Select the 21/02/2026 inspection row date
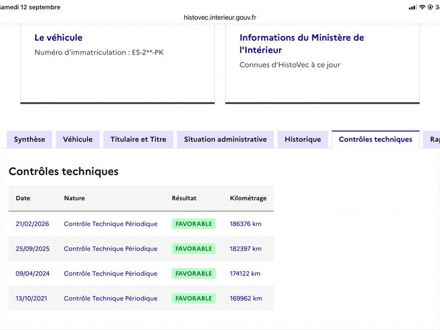The height and width of the screenshot is (330, 440). coord(32,224)
